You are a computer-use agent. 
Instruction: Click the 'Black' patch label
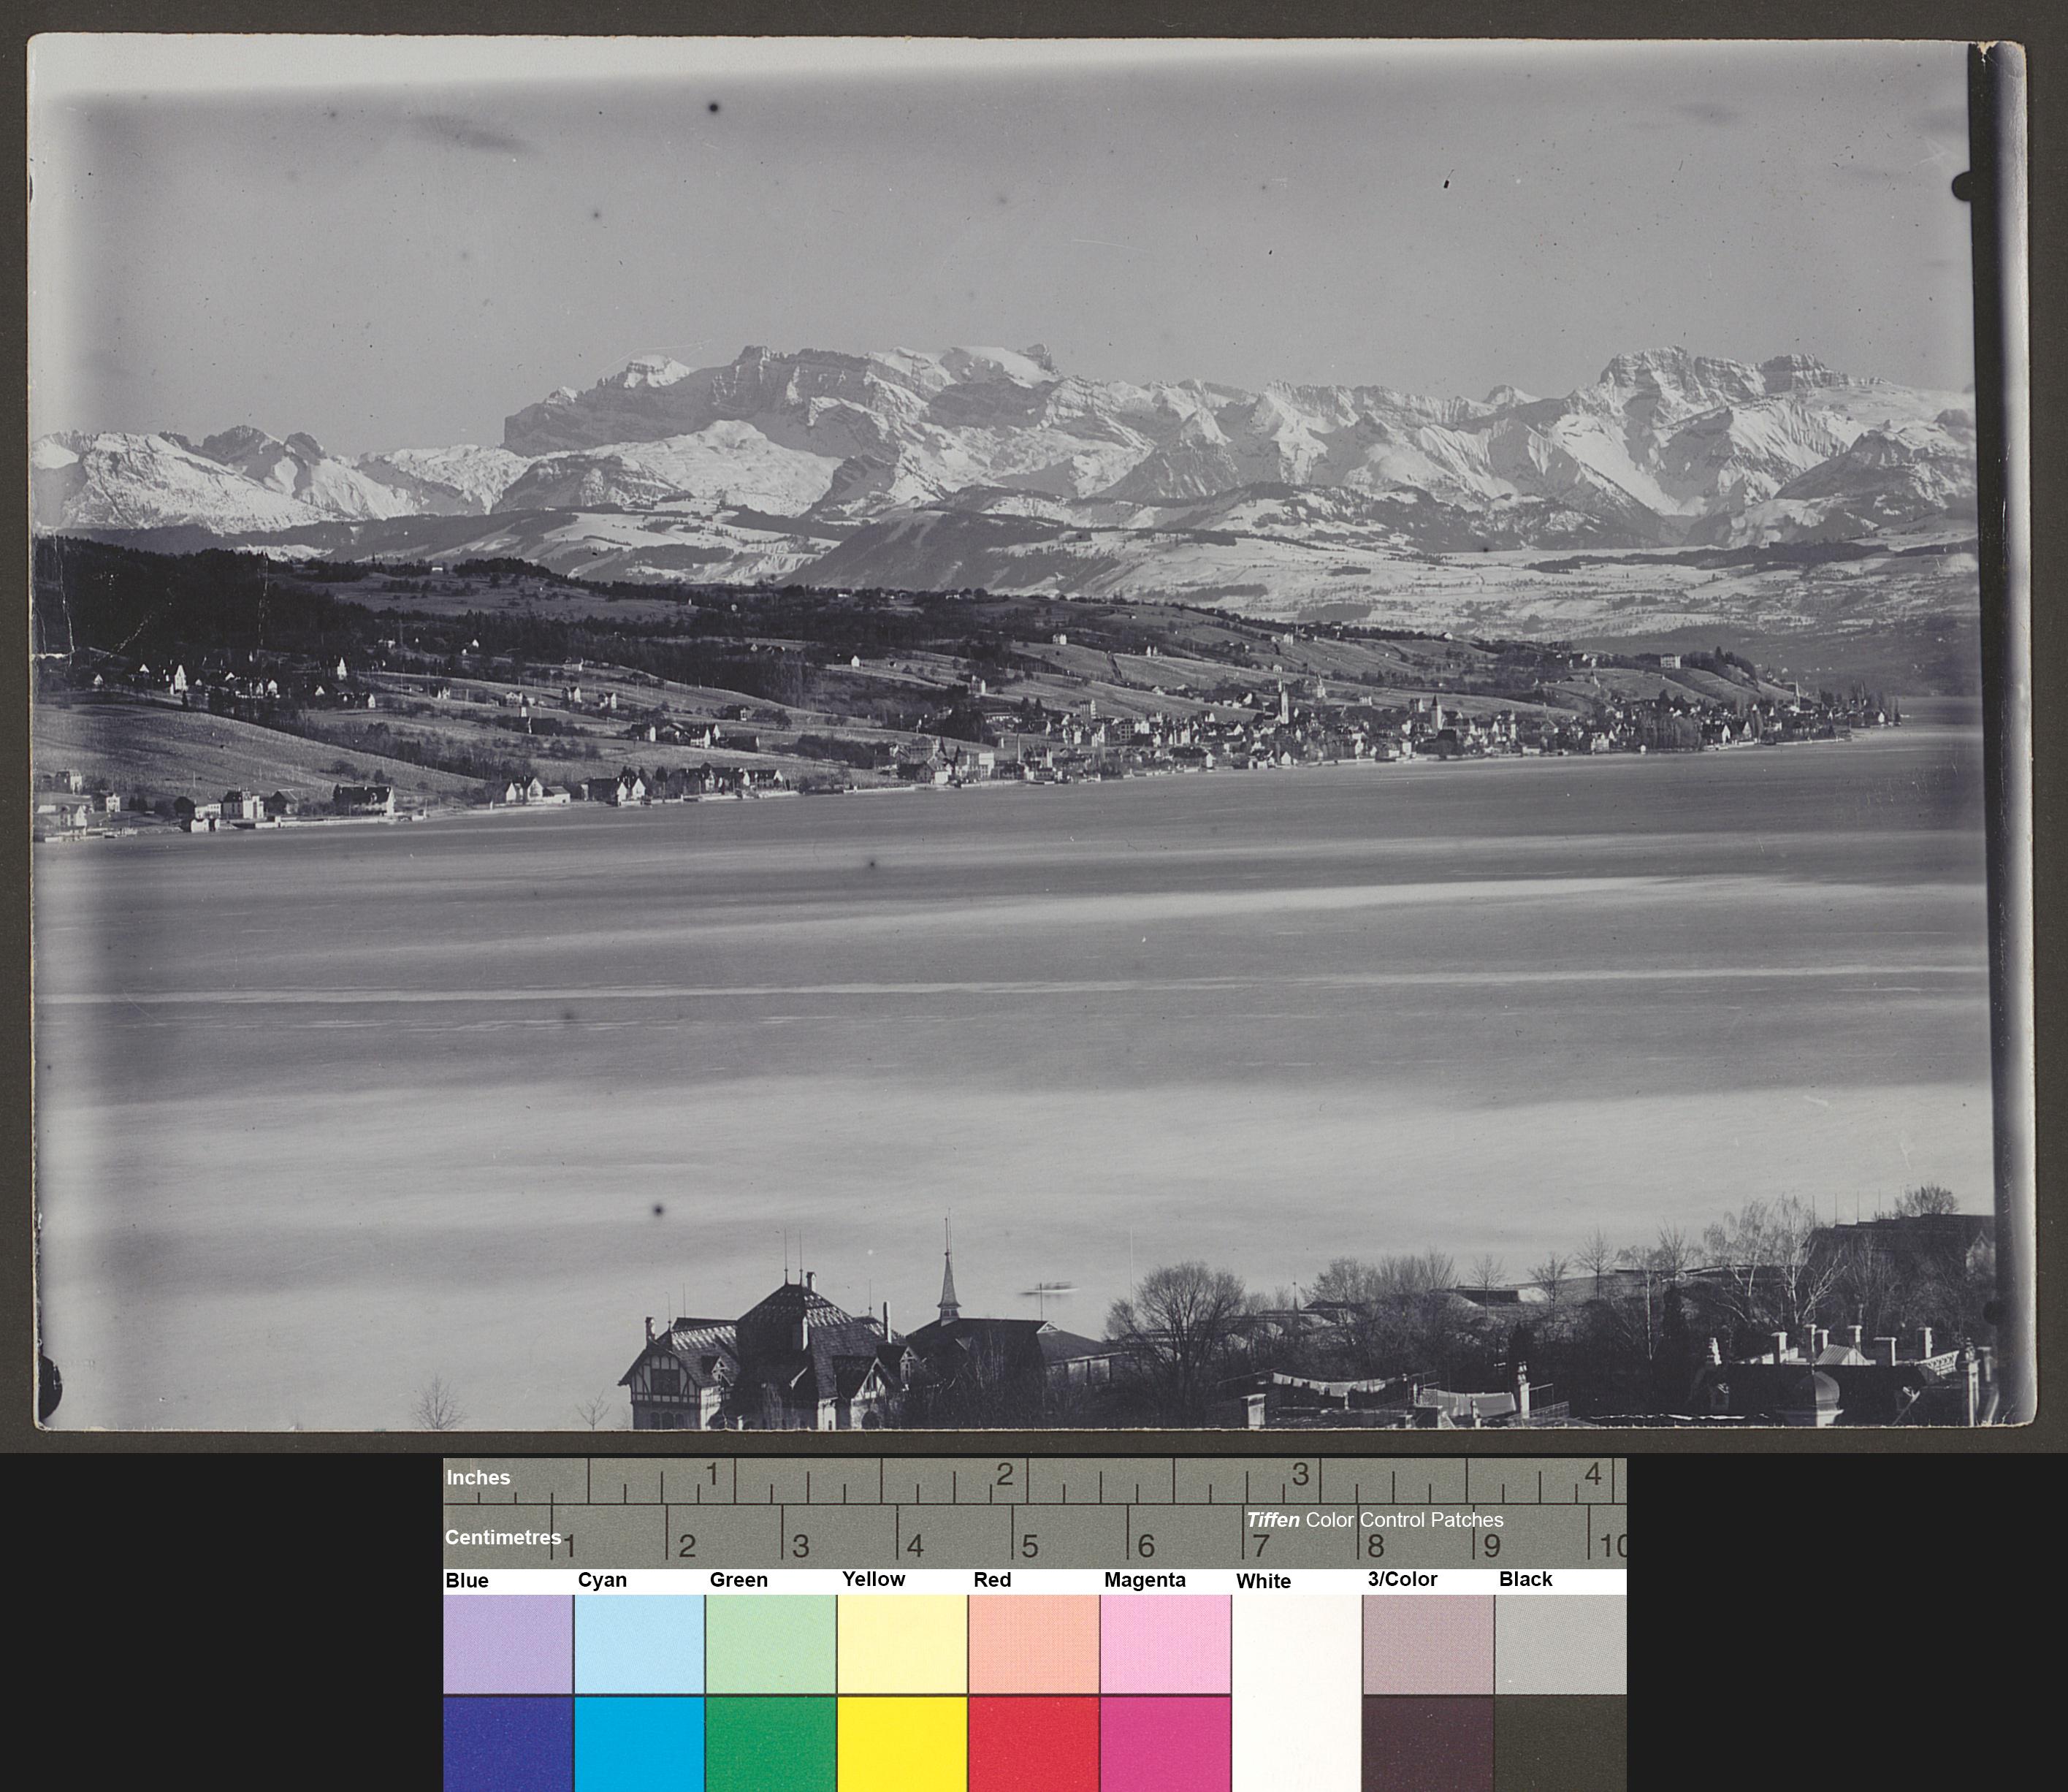[x=1525, y=1579]
